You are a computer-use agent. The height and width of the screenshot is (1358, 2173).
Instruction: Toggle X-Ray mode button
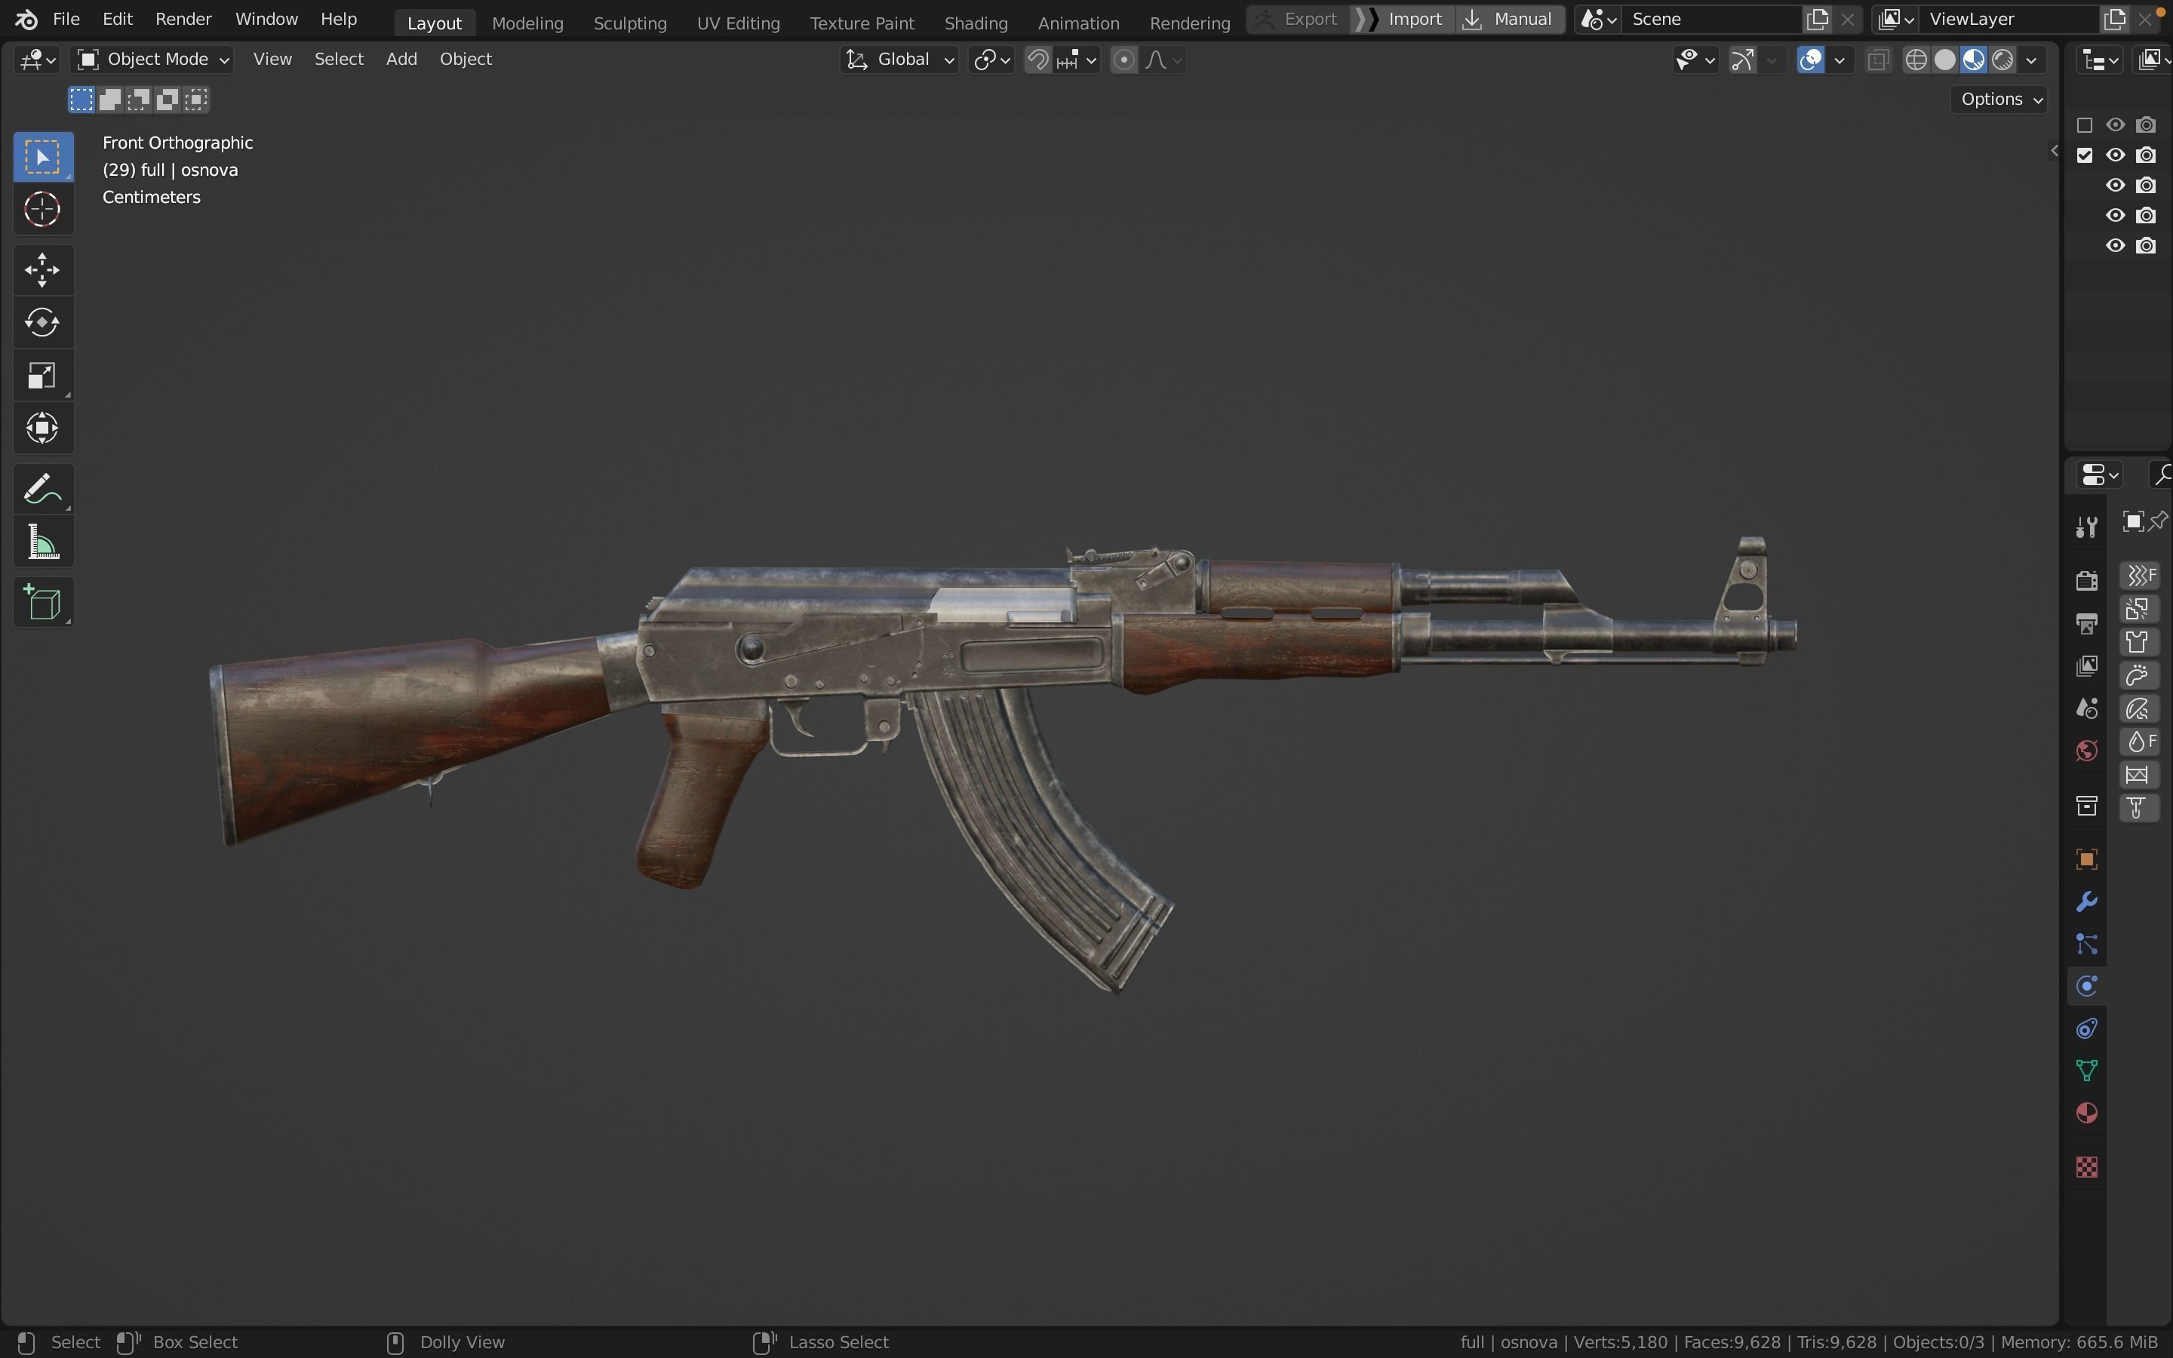point(1877,60)
